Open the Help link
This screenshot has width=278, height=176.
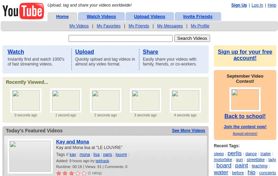tap(272, 5)
